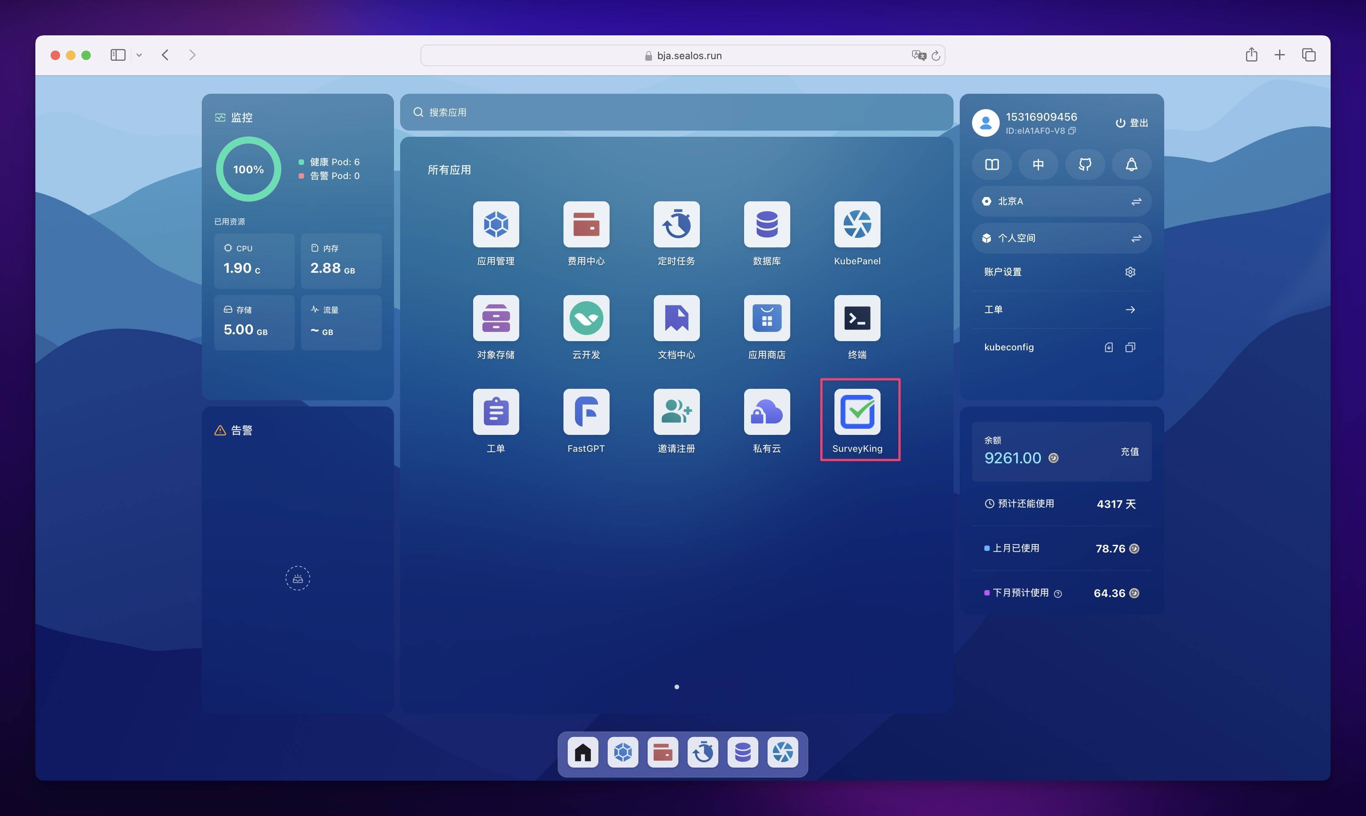Image resolution: width=1366 pixels, height=816 pixels.
Task: Show Safari tab overview
Action: pyautogui.click(x=1308, y=55)
